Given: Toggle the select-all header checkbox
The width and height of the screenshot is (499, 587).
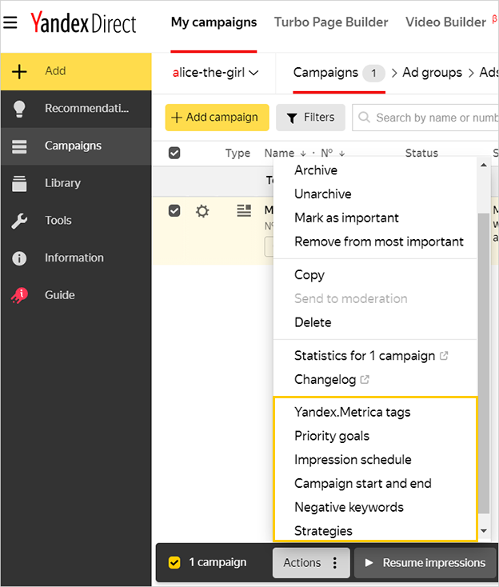Looking at the screenshot, I should click(174, 153).
